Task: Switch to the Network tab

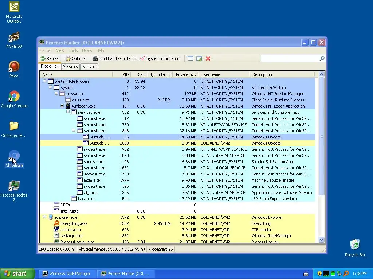Action: (90, 67)
